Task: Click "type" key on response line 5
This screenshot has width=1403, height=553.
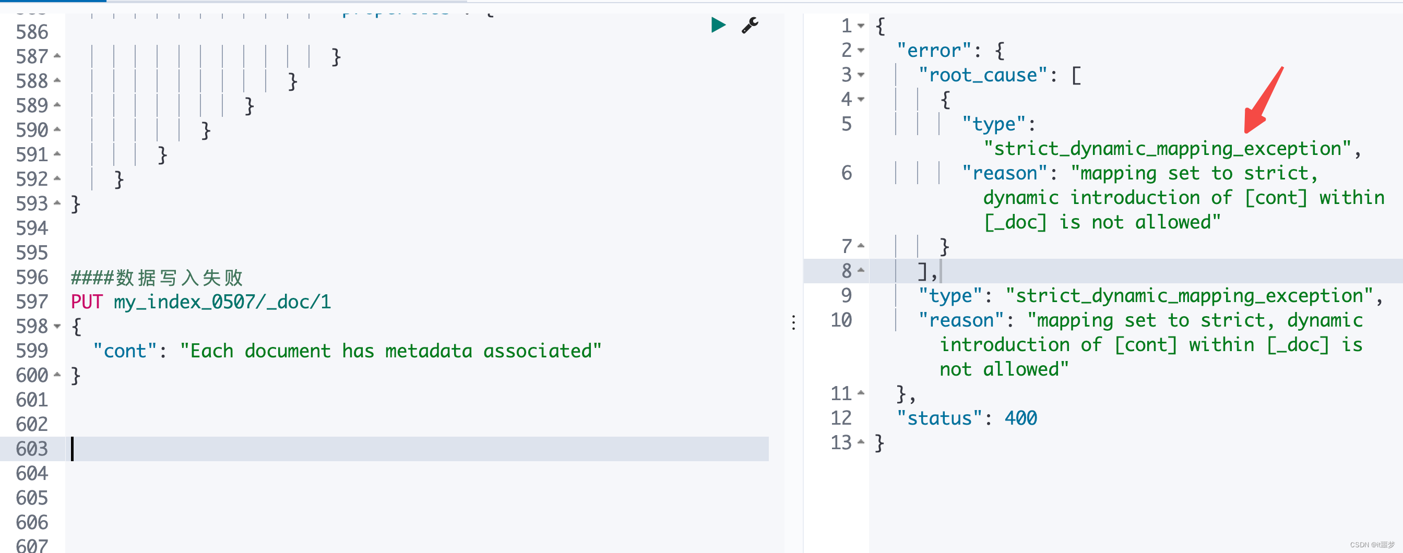Action: [994, 124]
